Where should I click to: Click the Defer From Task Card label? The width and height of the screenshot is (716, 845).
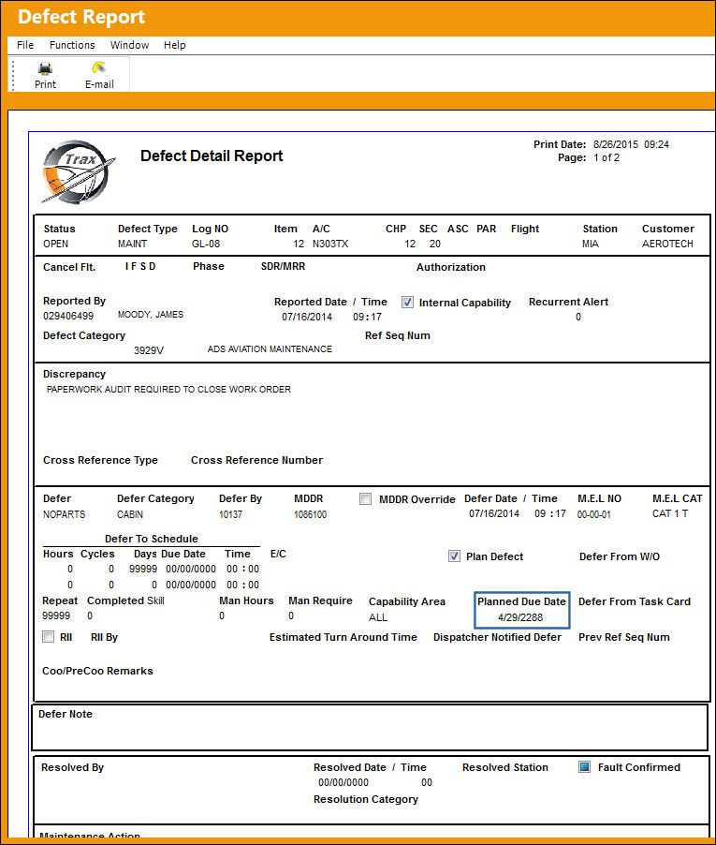click(635, 601)
